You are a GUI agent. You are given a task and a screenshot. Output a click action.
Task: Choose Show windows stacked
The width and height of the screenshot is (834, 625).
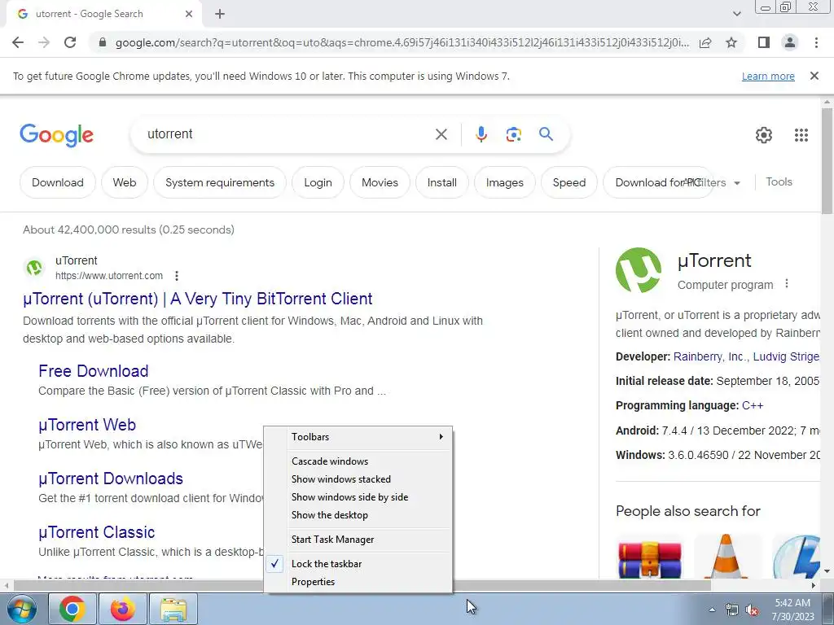pos(358,479)
